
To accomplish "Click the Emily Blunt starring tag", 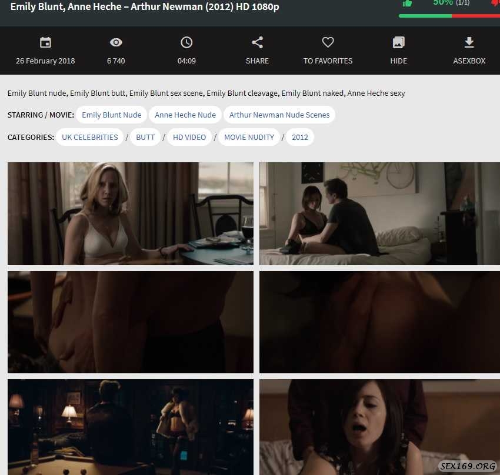I will coord(112,115).
